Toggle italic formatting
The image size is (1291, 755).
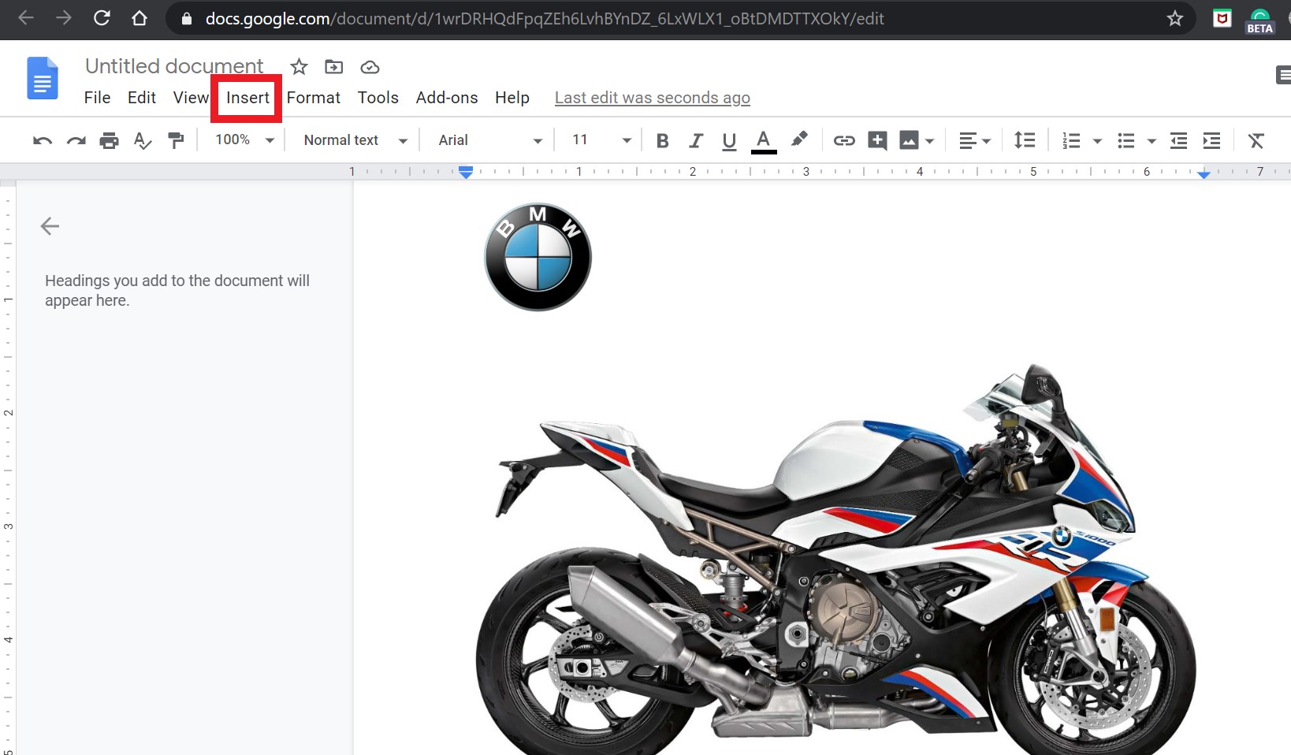[x=695, y=140]
